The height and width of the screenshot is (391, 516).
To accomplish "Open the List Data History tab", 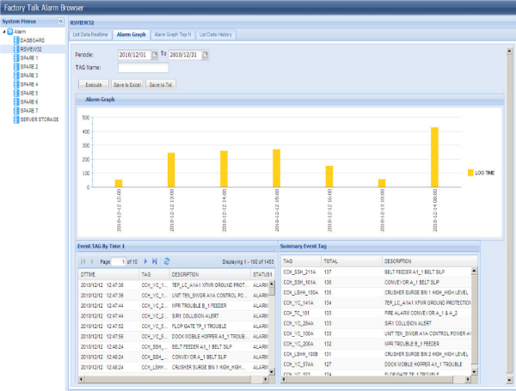I will tap(216, 34).
